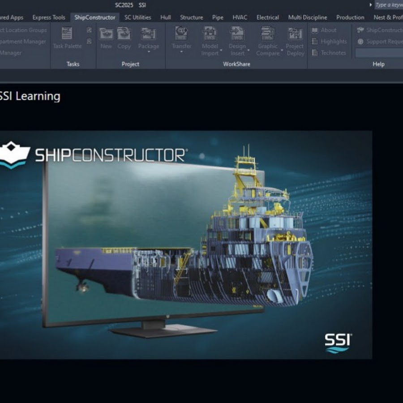Image resolution: width=403 pixels, height=403 pixels.
Task: Expand the Package dropdown arrow
Action: click(149, 52)
